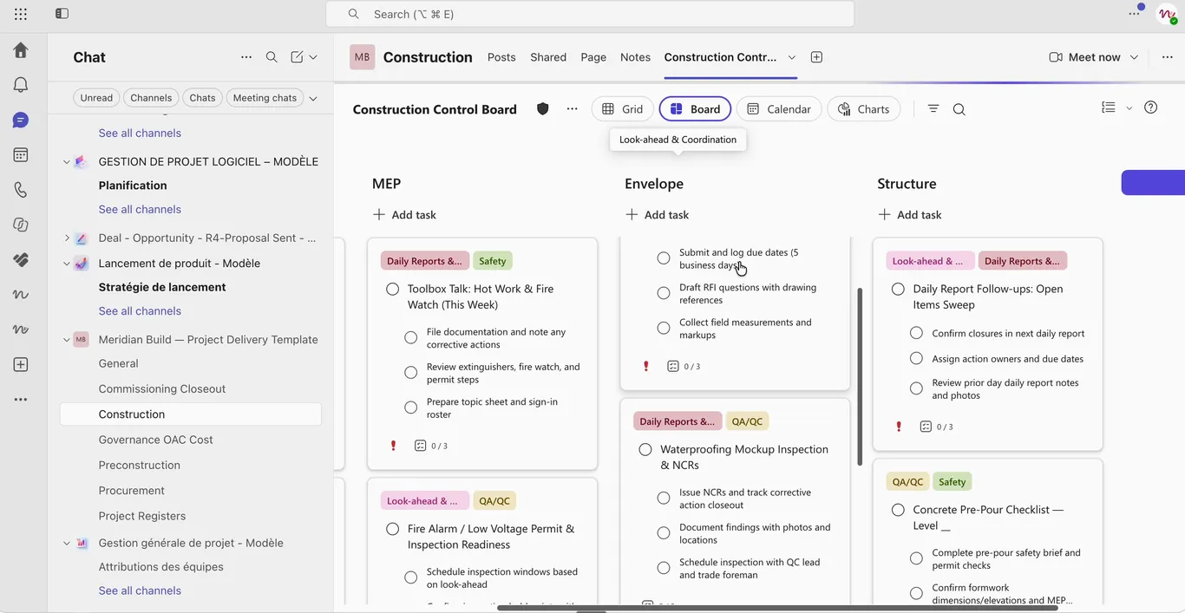
Task: Click the MB Construction team avatar
Action: click(362, 57)
